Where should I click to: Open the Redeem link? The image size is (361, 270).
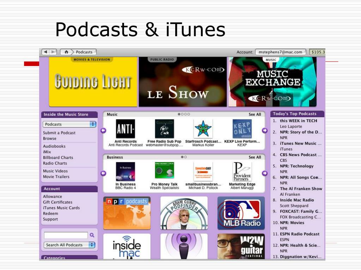50,213
